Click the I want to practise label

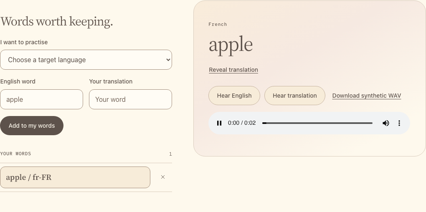pos(24,42)
